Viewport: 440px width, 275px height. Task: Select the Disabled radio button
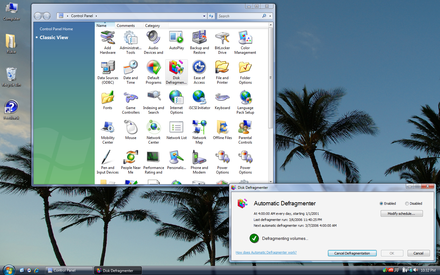[407, 204]
